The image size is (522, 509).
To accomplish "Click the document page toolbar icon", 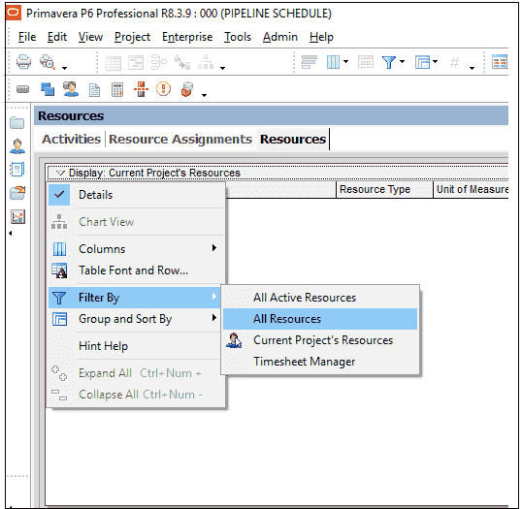I will click(94, 90).
